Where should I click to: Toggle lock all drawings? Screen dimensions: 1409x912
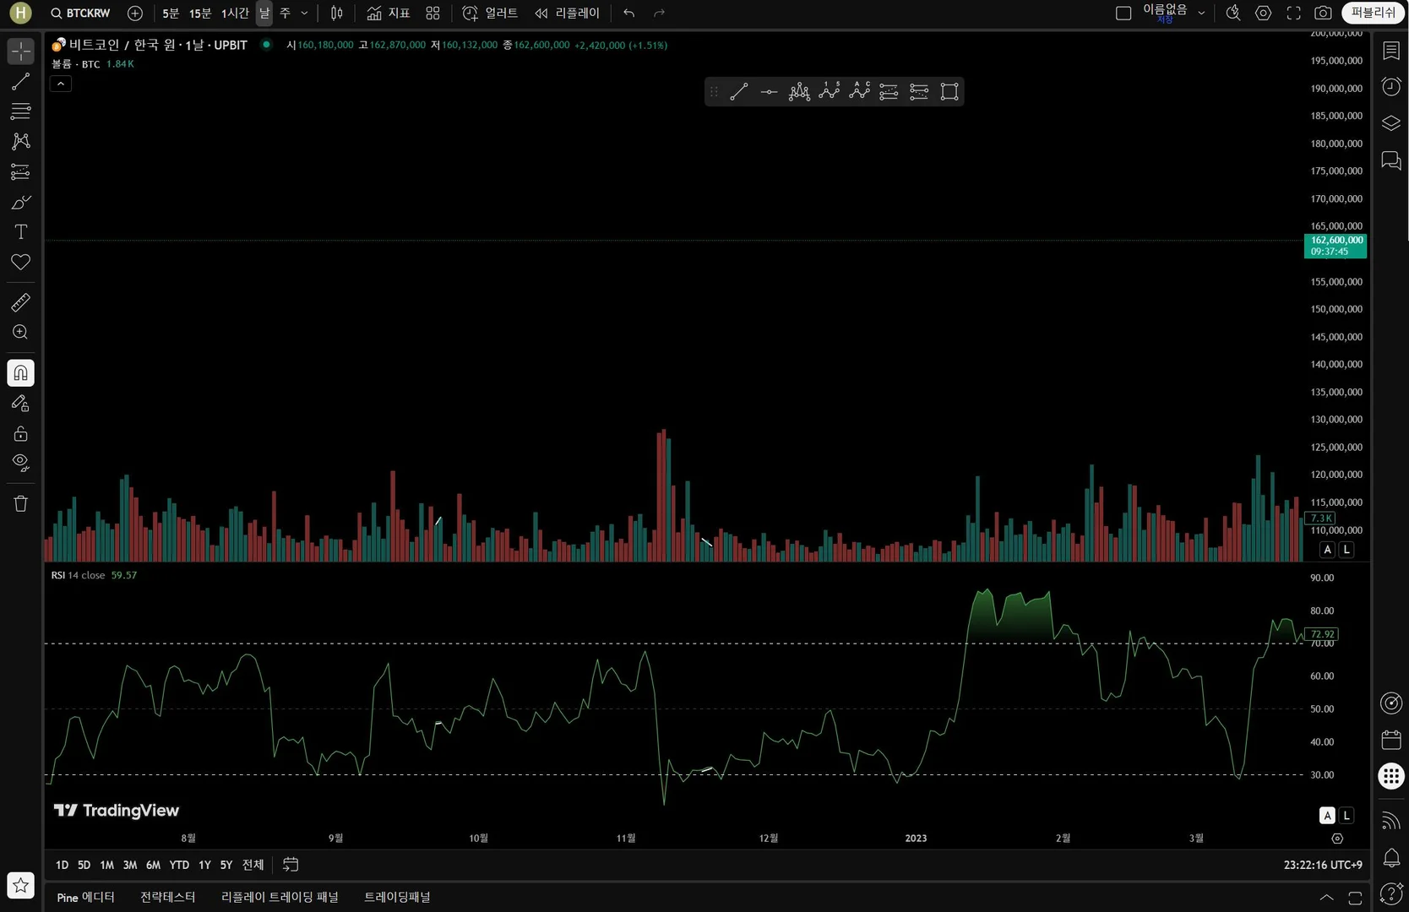pyautogui.click(x=20, y=433)
